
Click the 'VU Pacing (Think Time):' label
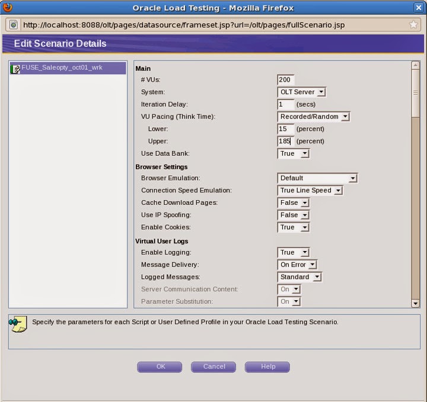tap(179, 117)
